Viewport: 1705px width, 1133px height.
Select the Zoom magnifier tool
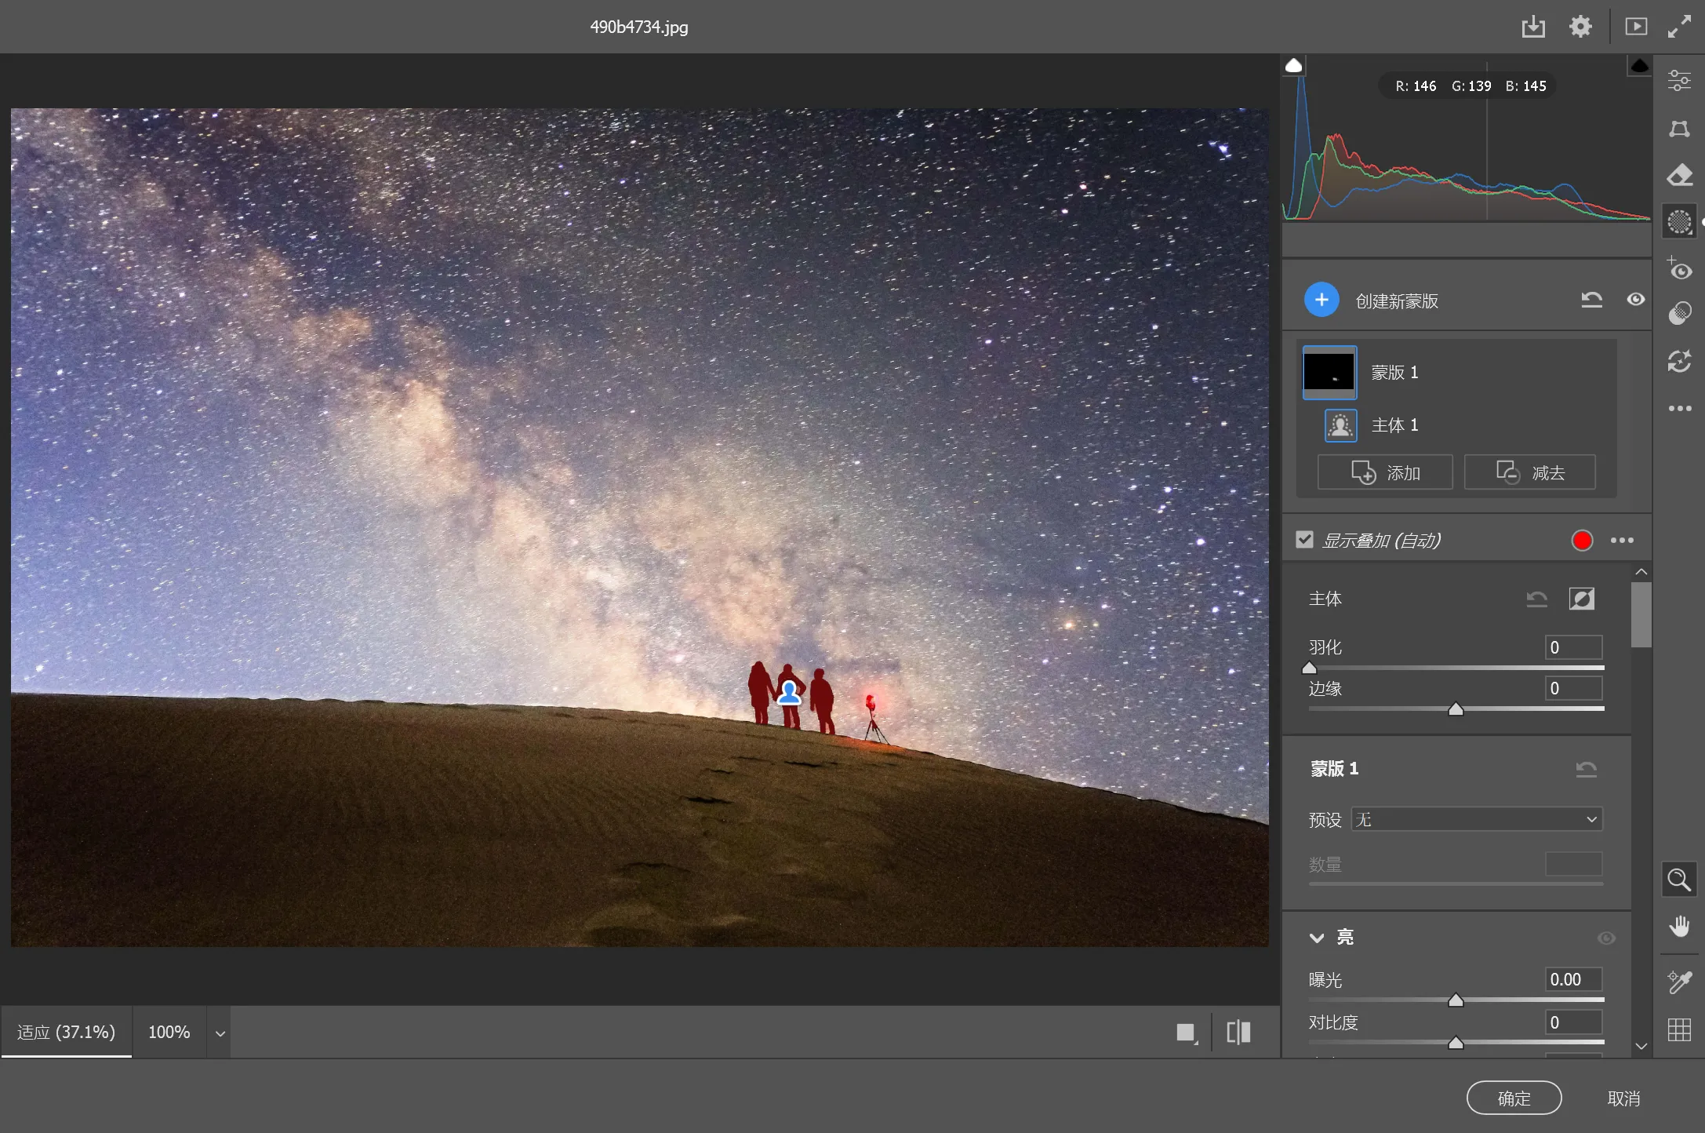pyautogui.click(x=1678, y=880)
